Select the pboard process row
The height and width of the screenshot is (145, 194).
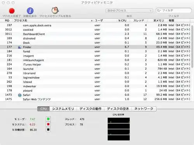point(95,90)
